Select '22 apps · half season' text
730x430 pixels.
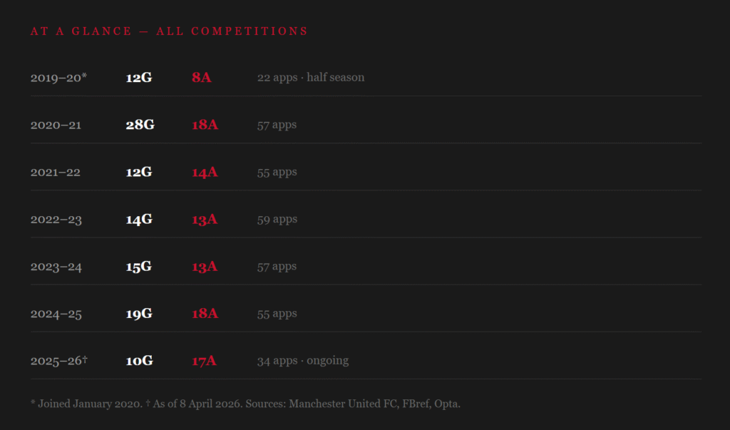click(310, 77)
